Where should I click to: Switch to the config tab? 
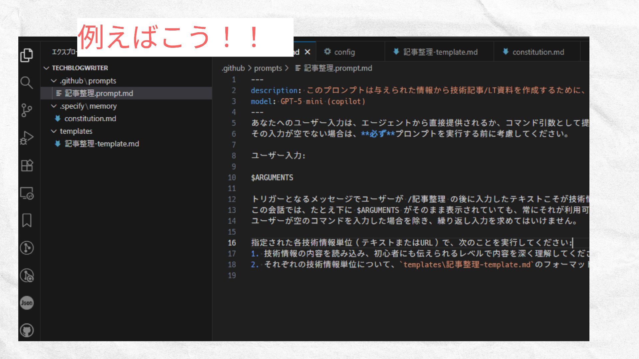pyautogui.click(x=344, y=52)
